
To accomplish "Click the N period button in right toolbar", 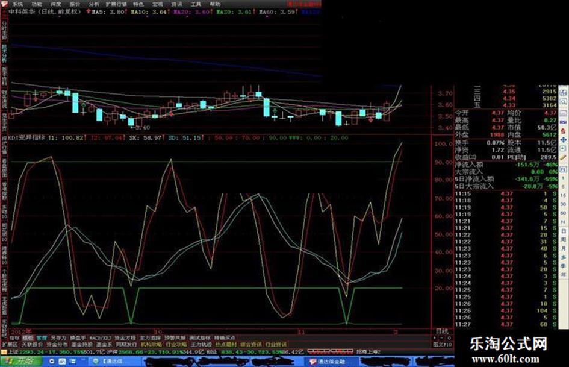I will coord(563,222).
